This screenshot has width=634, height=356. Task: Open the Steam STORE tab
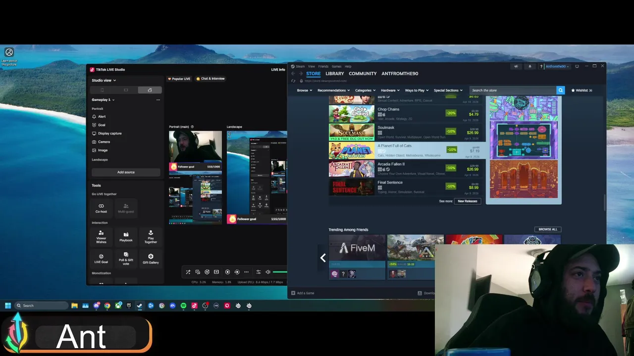(x=313, y=74)
